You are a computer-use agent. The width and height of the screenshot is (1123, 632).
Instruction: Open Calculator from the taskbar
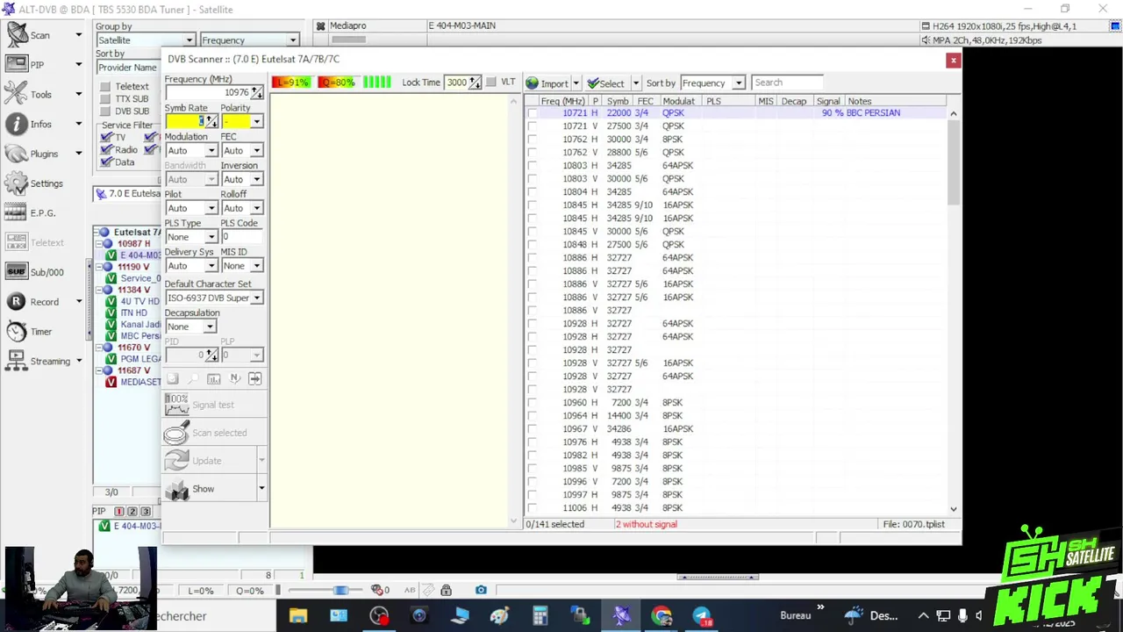pos(540,616)
